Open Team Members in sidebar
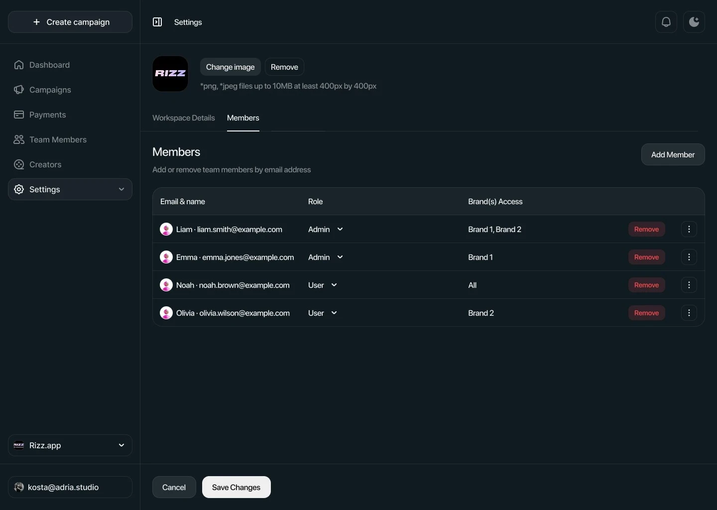The width and height of the screenshot is (717, 510). pyautogui.click(x=70, y=139)
